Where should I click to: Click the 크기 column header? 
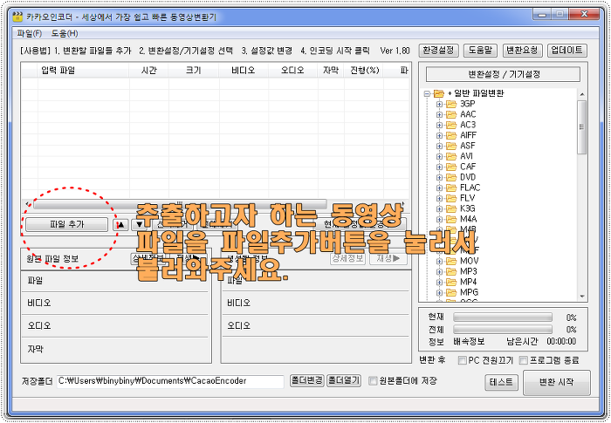[x=194, y=71]
